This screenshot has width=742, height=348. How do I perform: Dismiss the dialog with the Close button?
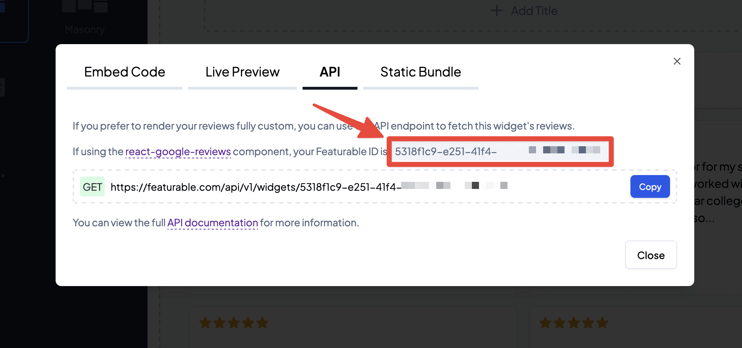[x=651, y=255]
